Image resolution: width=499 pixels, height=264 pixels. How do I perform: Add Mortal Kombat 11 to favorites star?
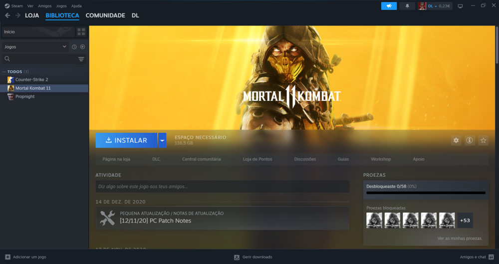[483, 141]
